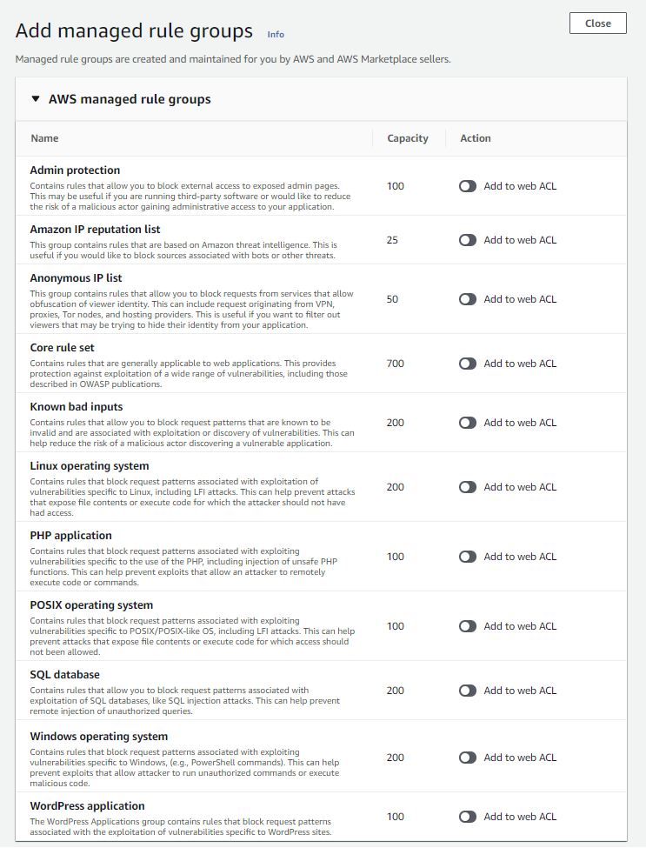Enable Anonymous IP list toggle

468,299
